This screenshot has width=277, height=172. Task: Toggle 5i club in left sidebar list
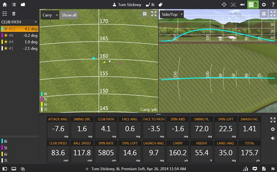[5, 148]
